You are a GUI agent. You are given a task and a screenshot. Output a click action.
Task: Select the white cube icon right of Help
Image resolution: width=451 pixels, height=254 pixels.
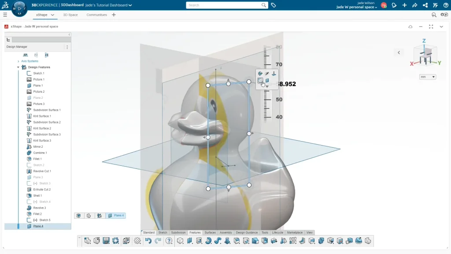point(180,241)
